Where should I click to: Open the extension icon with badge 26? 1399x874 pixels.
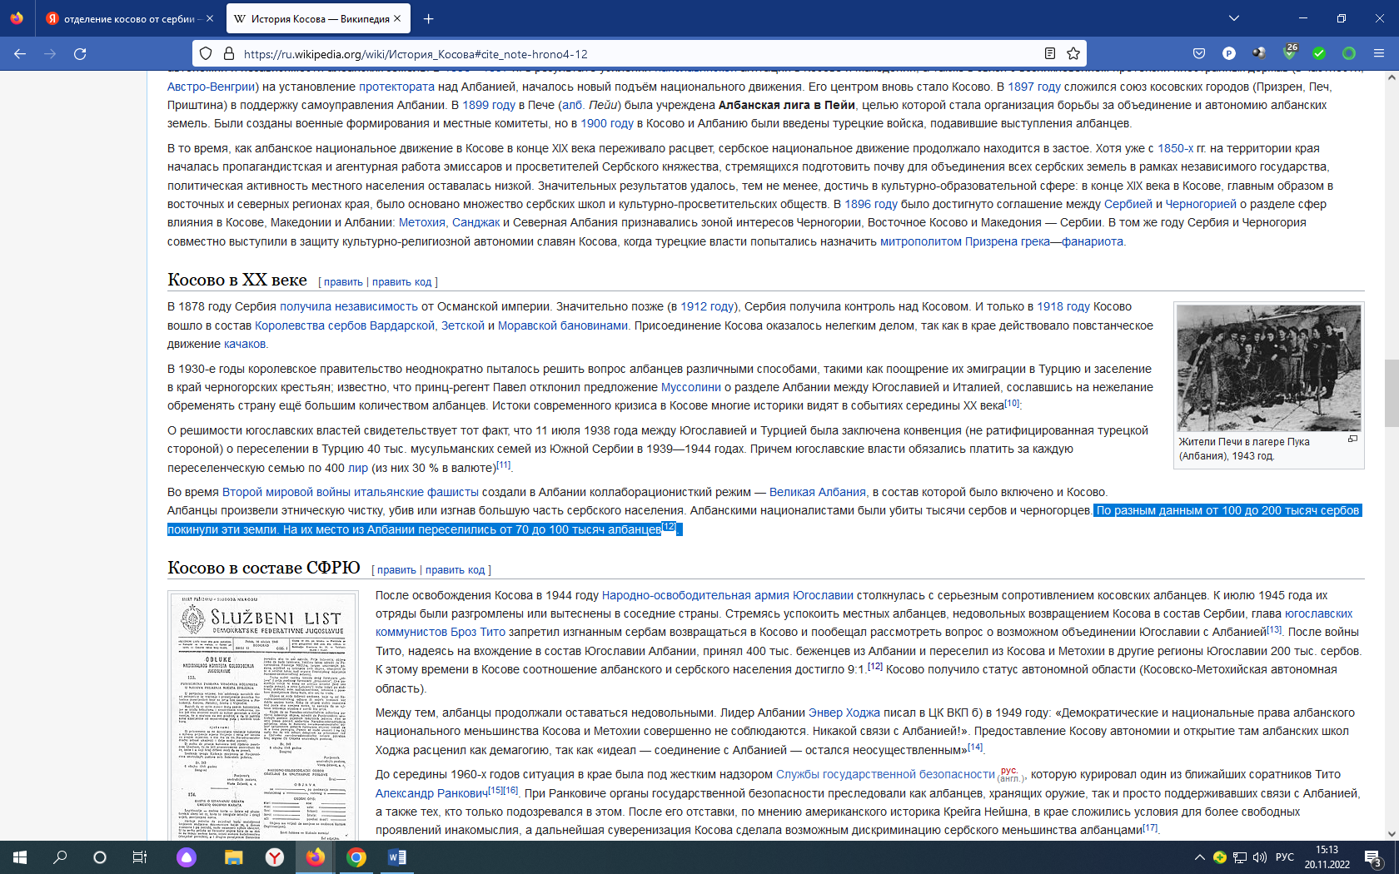point(1289,53)
